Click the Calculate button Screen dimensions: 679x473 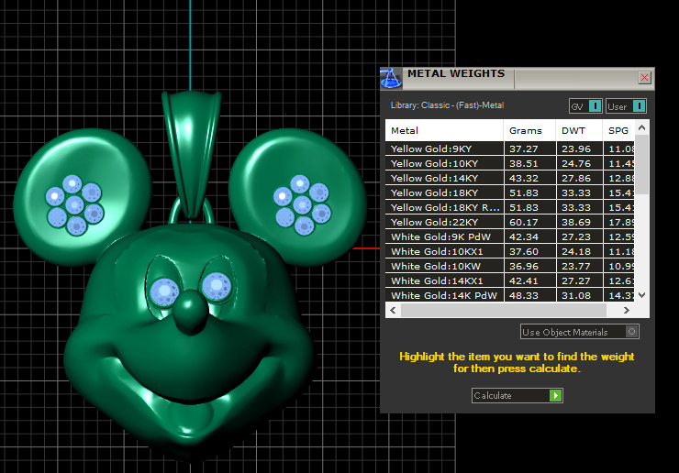tap(517, 395)
